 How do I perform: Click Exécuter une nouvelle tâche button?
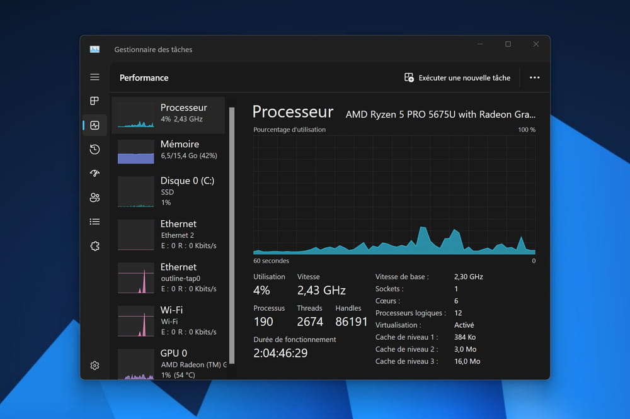[x=457, y=77]
